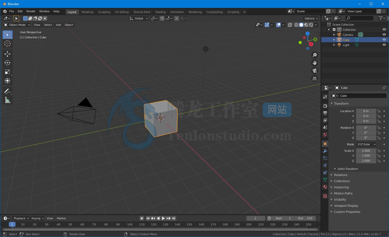Image resolution: width=389 pixels, height=237 pixels.
Task: Open the timeline Marker menu
Action: [61, 218]
